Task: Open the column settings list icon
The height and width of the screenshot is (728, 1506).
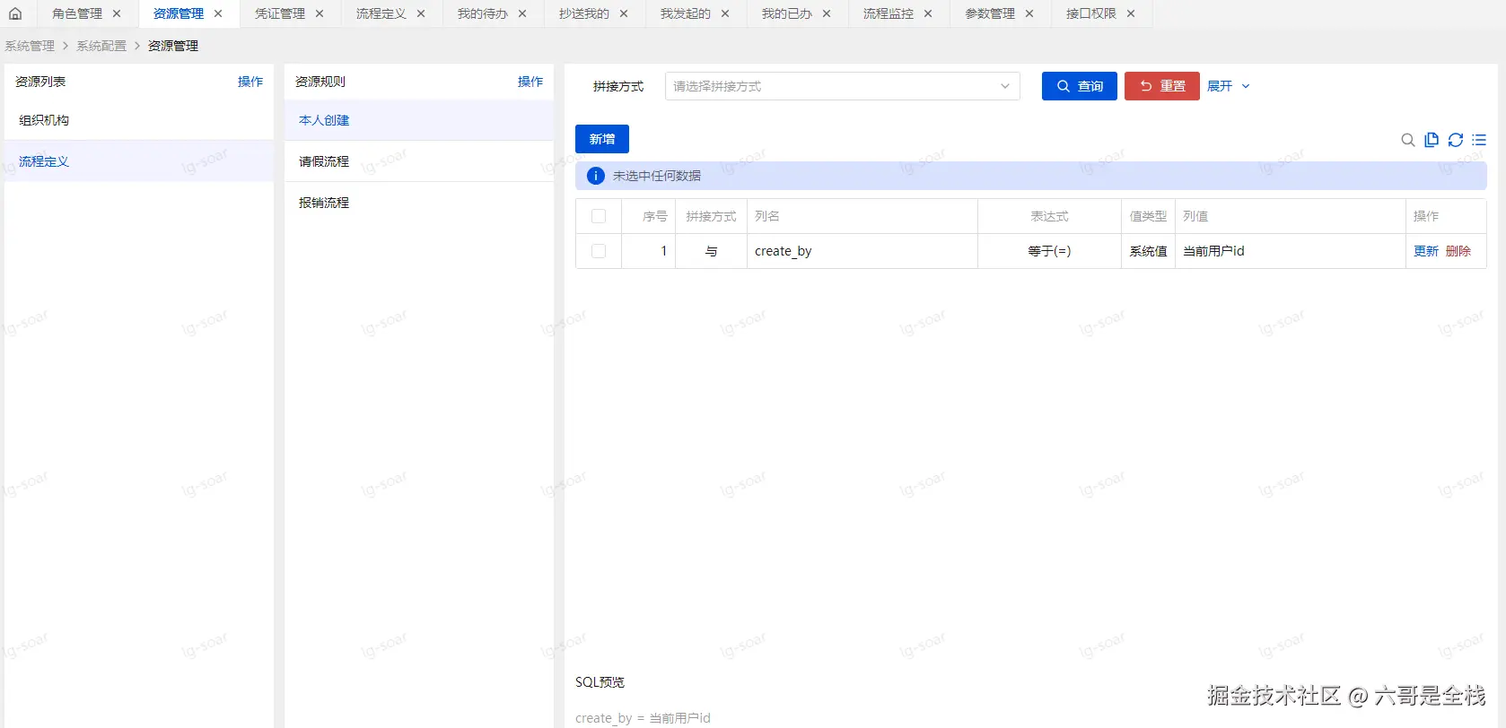Action: point(1479,140)
